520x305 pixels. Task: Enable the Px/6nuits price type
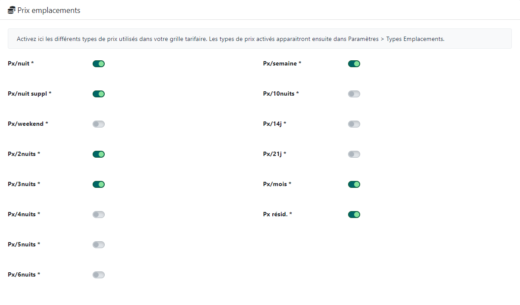point(99,275)
